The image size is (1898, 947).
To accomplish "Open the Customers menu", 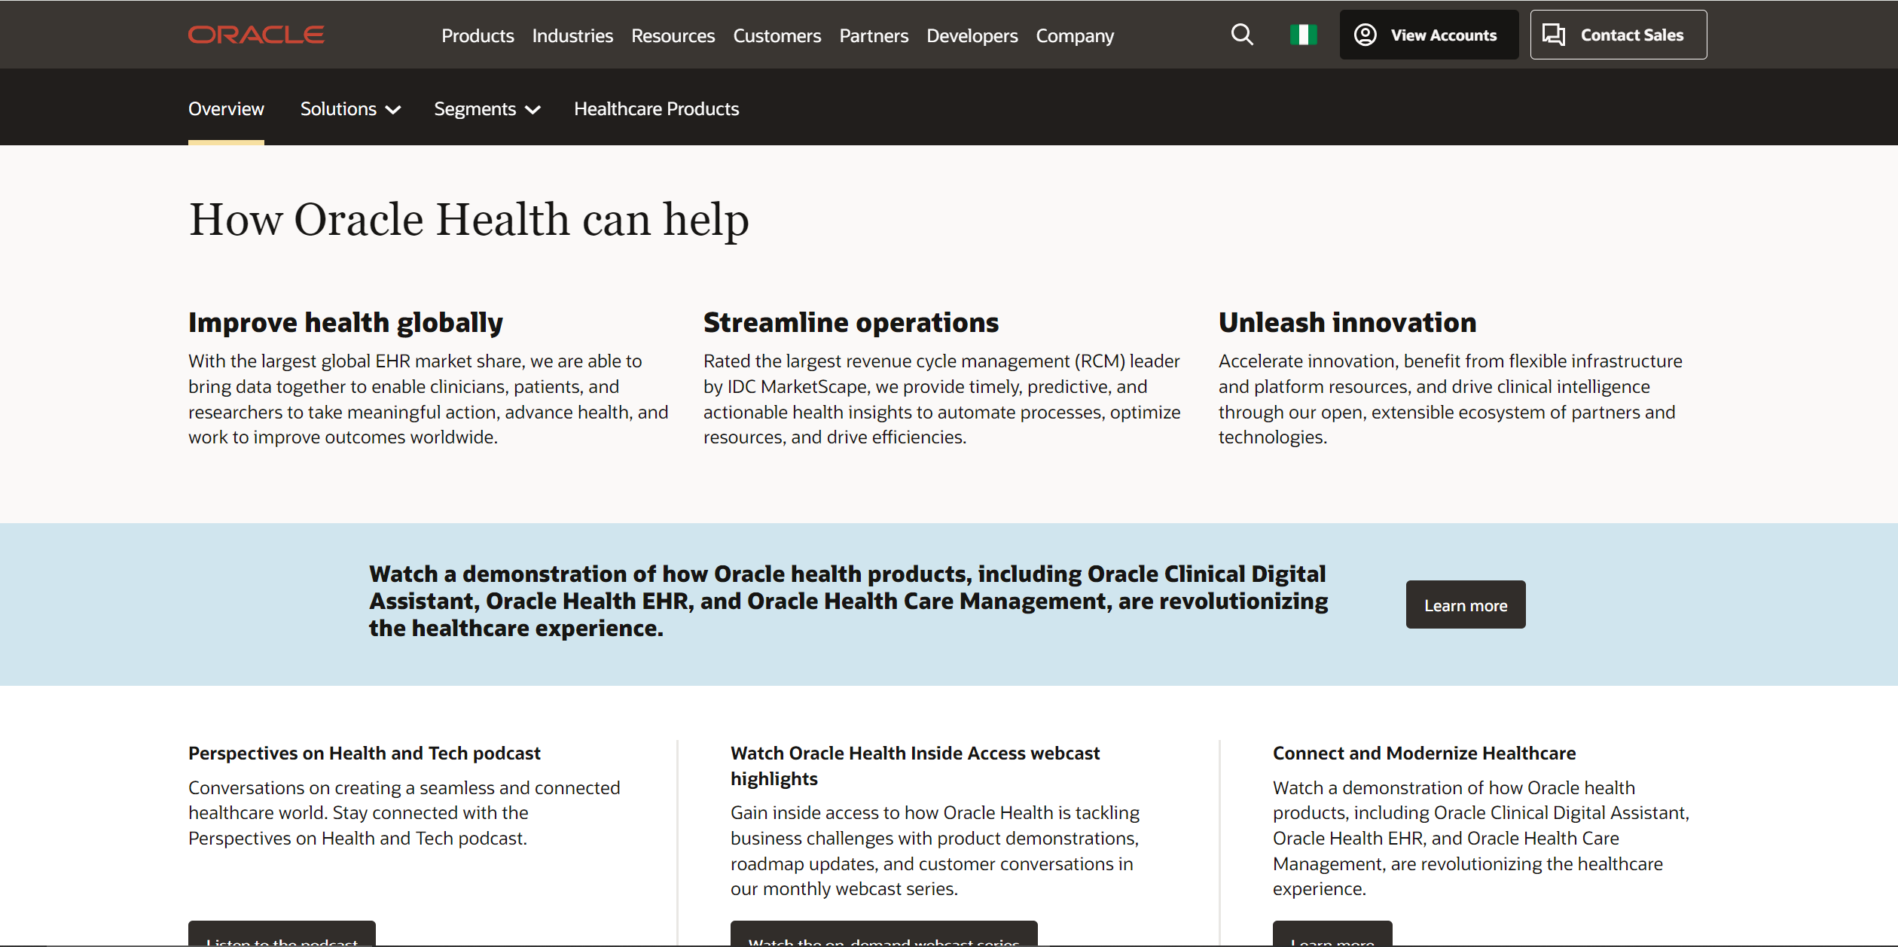I will 777,35.
